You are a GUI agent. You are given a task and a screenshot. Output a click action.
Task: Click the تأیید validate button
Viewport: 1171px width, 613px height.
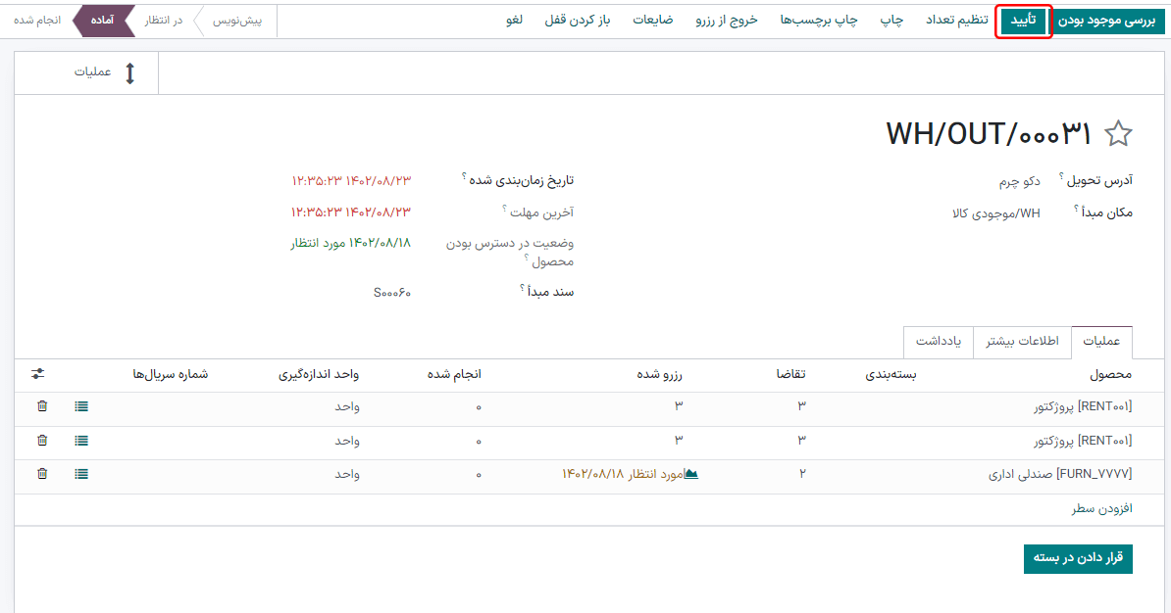pyautogui.click(x=1023, y=21)
